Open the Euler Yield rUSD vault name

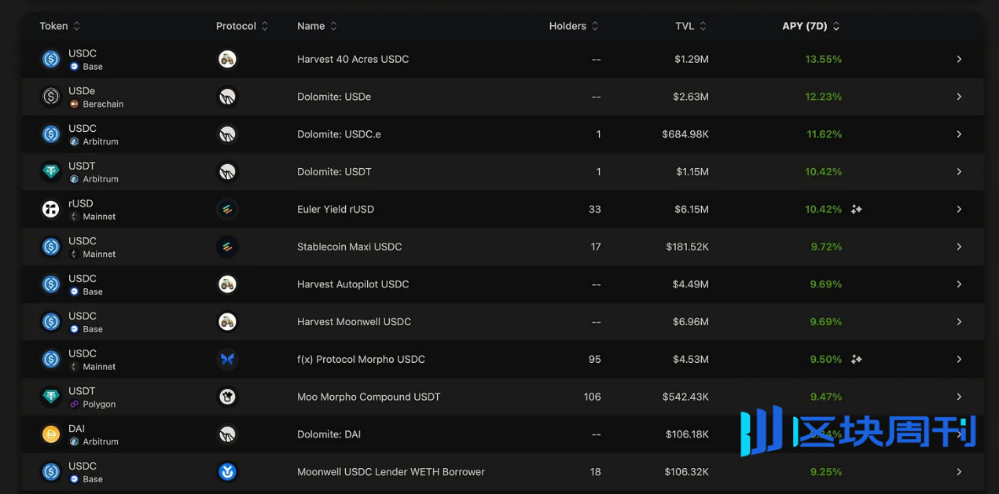coord(336,209)
